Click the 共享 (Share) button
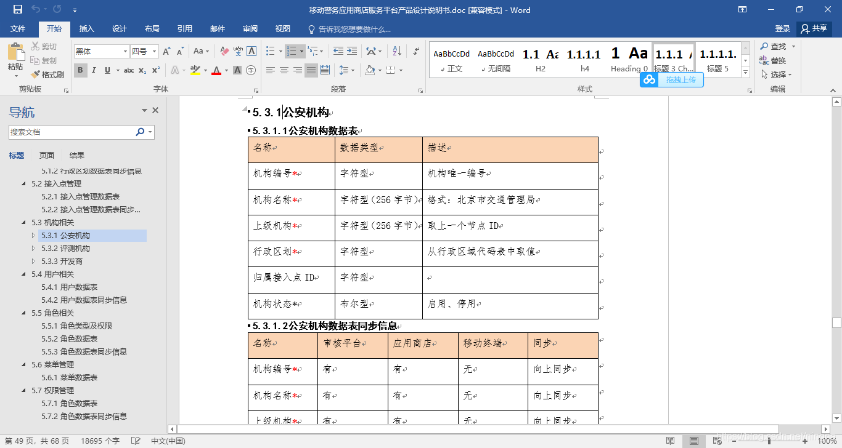The width and height of the screenshot is (842, 448). 814,29
